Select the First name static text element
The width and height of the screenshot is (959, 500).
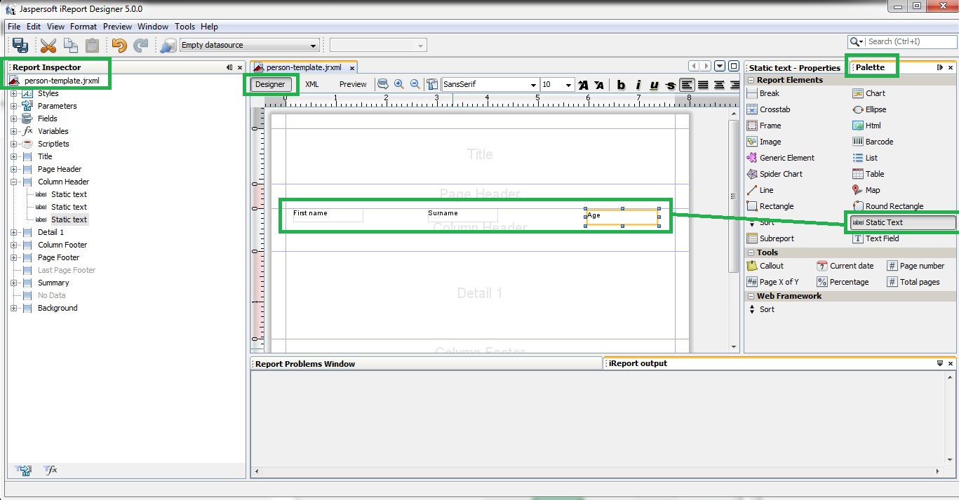coord(328,215)
